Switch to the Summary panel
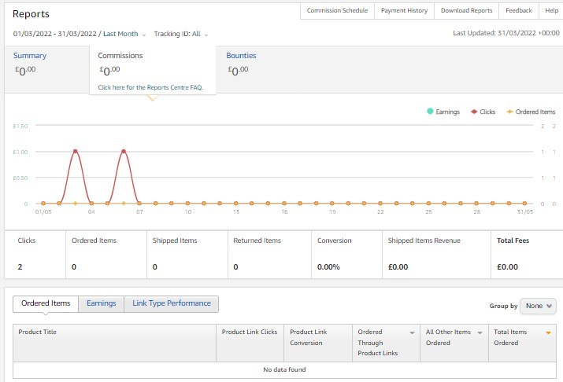This screenshot has width=563, height=382. click(46, 69)
